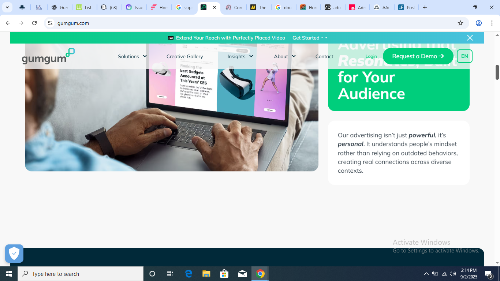Viewport: 500px width, 281px height.
Task: Click the blue shield privacy badge
Action: pos(14,254)
